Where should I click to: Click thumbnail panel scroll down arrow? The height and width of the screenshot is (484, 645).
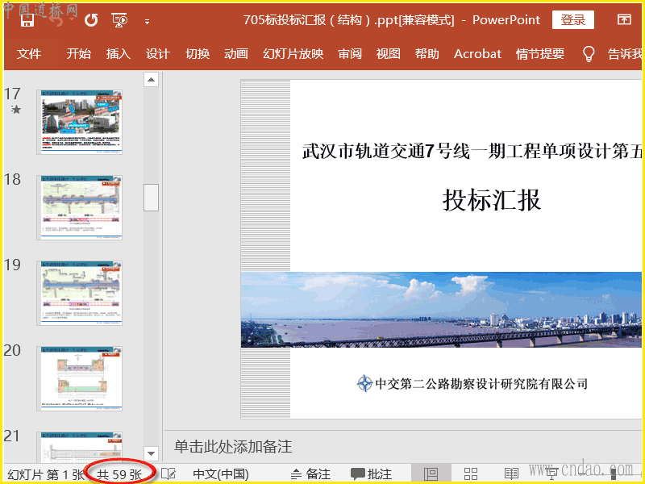tap(151, 453)
